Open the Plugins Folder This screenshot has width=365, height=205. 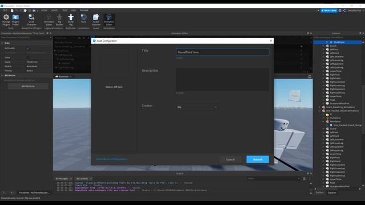point(15,20)
